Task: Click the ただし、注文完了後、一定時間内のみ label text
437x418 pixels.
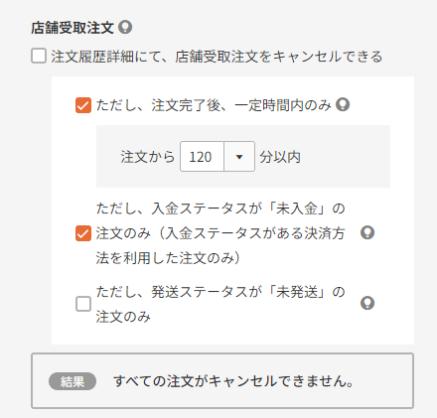Action: [x=214, y=105]
